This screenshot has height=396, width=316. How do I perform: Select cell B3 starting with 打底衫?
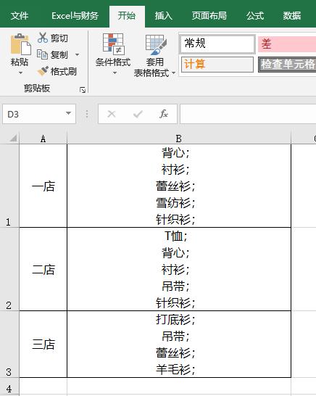click(x=179, y=344)
